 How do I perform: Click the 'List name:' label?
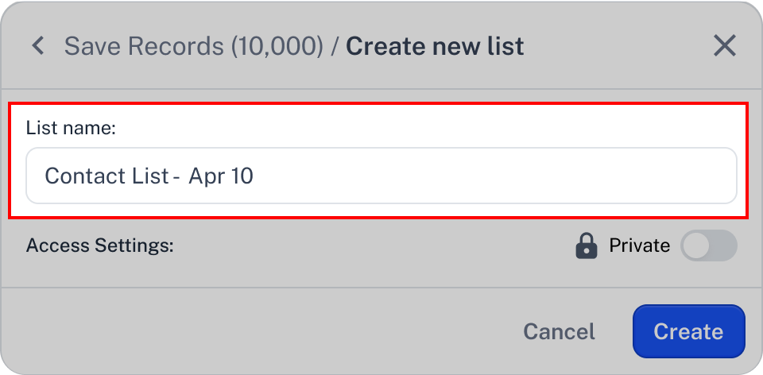point(71,129)
